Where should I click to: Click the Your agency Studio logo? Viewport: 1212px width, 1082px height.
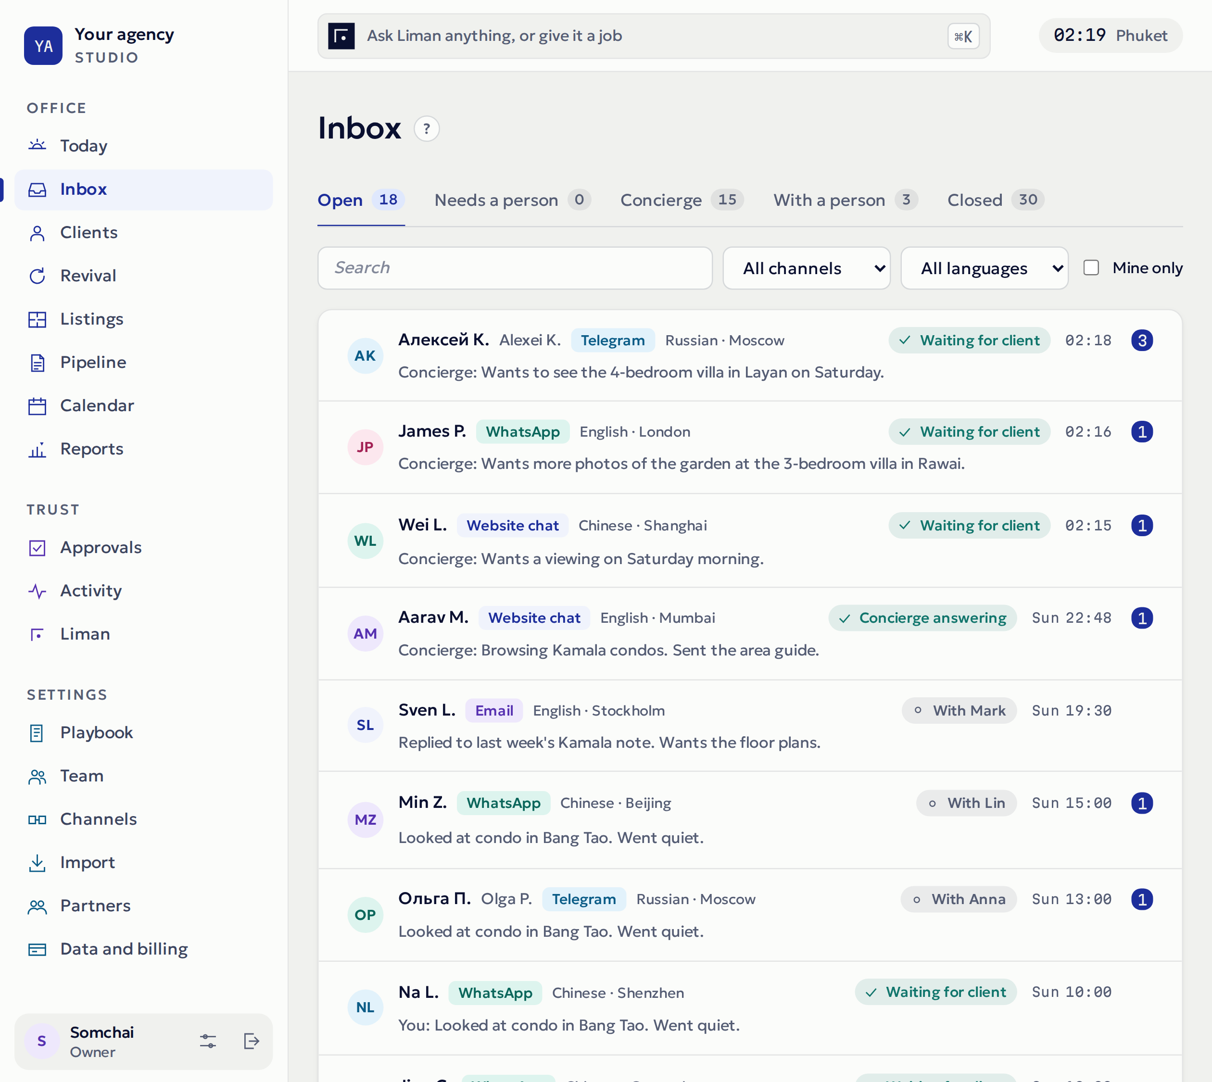click(x=43, y=46)
